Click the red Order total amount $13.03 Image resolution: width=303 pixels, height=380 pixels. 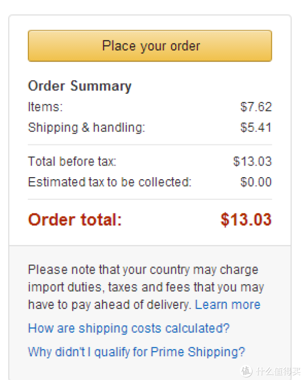246,220
